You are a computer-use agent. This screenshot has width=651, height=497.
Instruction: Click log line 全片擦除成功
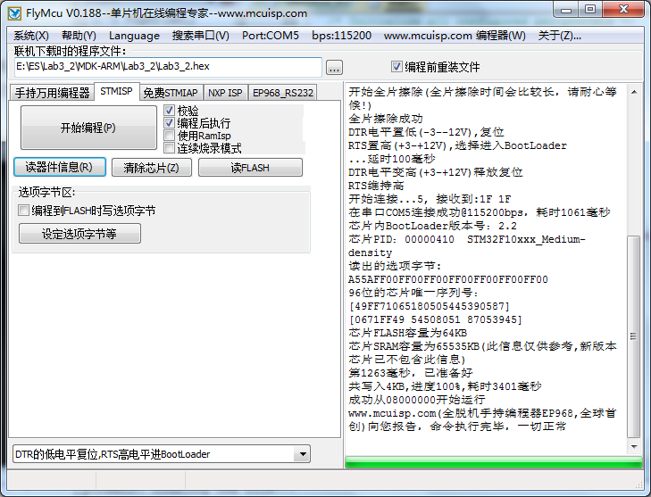[x=385, y=119]
